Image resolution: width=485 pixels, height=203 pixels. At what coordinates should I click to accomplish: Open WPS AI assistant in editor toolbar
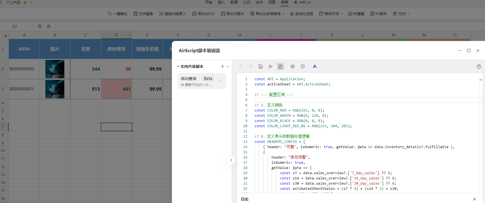pos(315,66)
